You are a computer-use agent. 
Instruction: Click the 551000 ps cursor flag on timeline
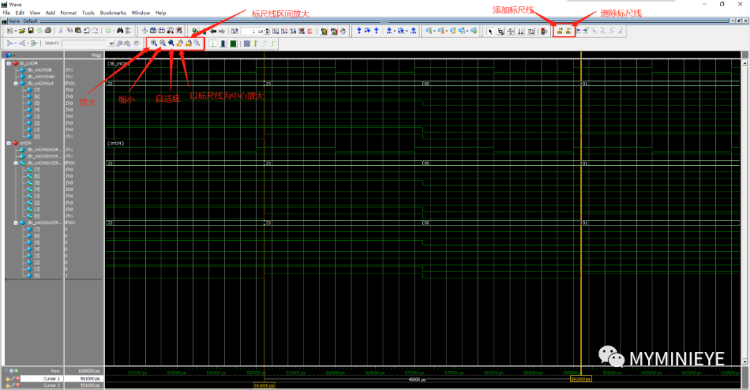[x=264, y=386]
